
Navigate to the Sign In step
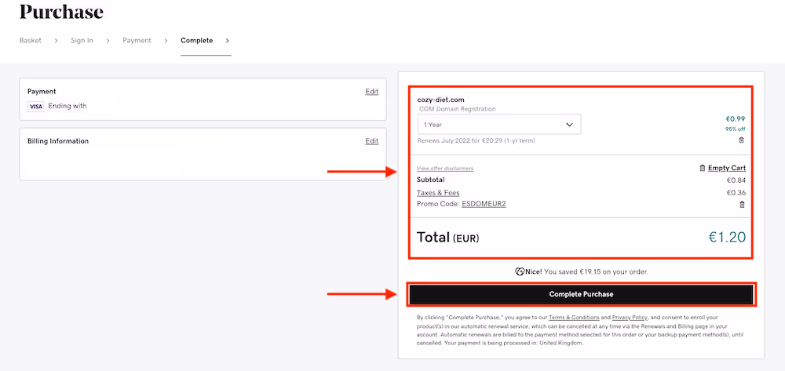coord(82,41)
